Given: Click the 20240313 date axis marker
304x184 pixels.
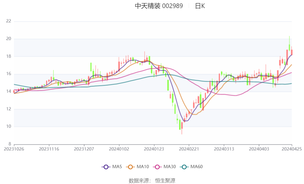Looking at the screenshot, I should point(224,149).
